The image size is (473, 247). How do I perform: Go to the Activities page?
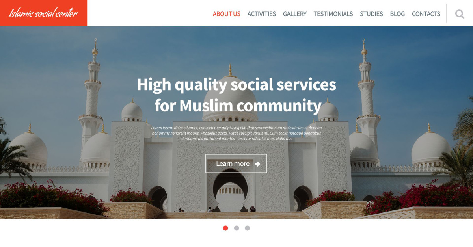click(262, 14)
